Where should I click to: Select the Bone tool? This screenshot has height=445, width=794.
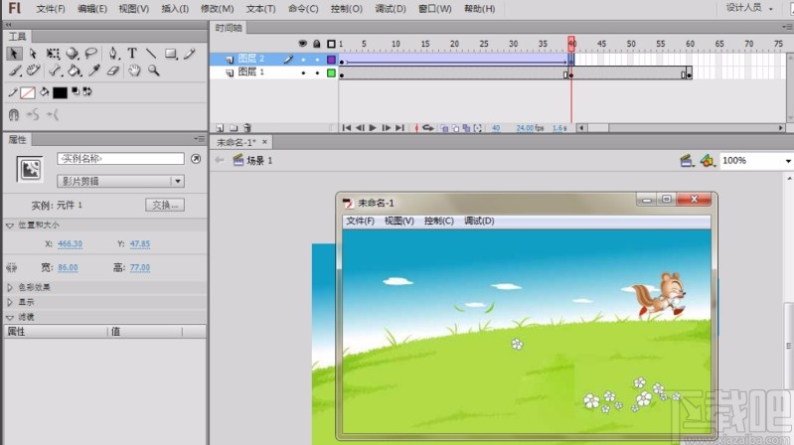[55, 71]
